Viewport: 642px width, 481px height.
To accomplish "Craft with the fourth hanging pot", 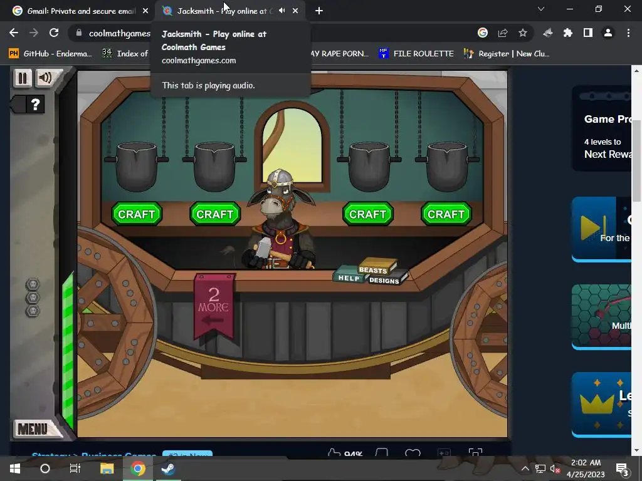I will click(446, 214).
